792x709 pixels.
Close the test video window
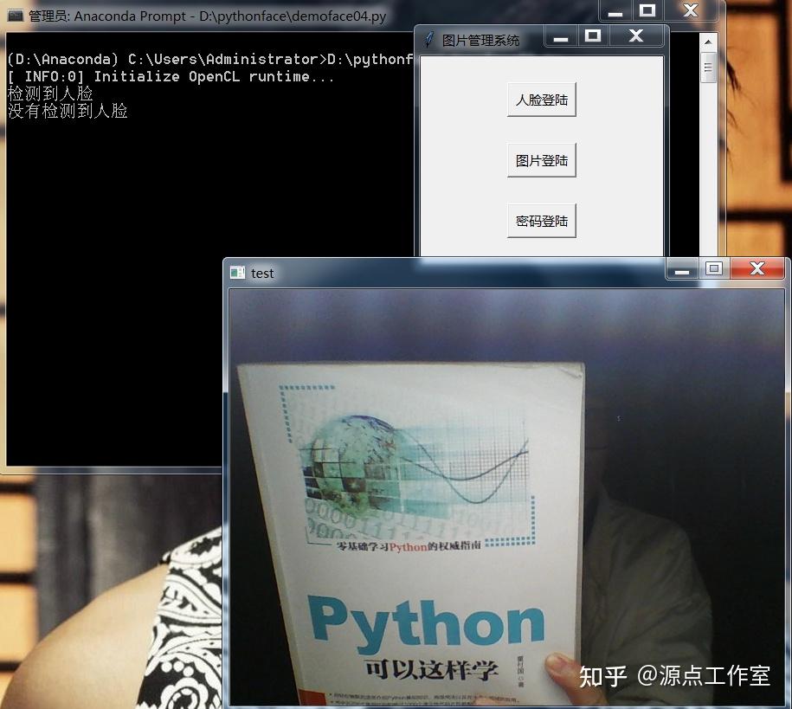tap(757, 269)
